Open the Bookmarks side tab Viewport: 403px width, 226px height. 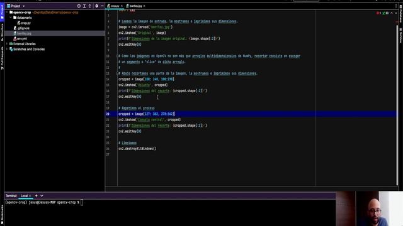coord(2,214)
